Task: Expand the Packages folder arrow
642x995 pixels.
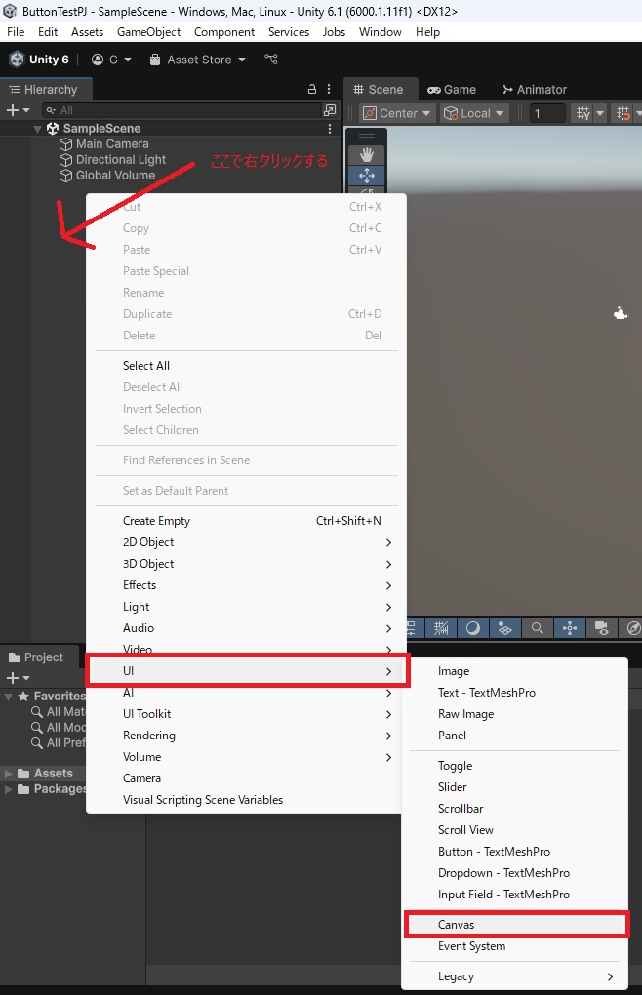Action: pyautogui.click(x=8, y=789)
